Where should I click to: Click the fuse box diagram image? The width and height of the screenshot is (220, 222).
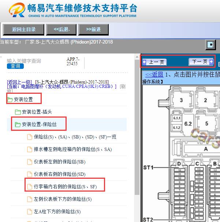(x=181, y=153)
